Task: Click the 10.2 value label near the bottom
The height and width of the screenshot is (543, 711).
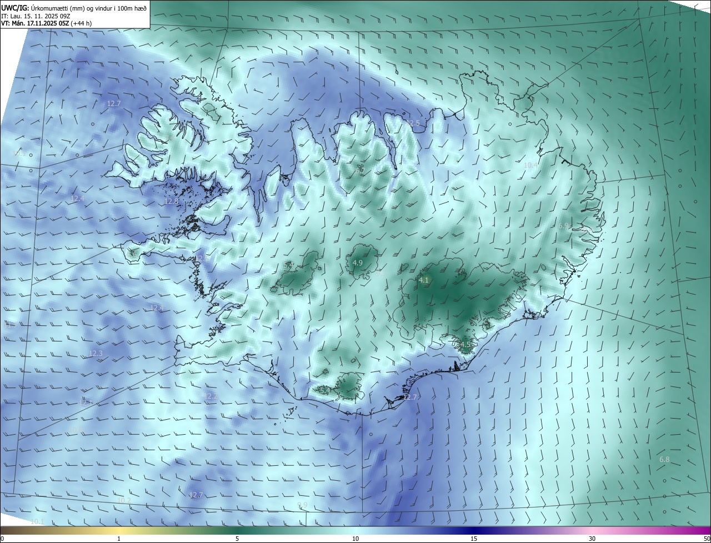Action: (x=124, y=500)
